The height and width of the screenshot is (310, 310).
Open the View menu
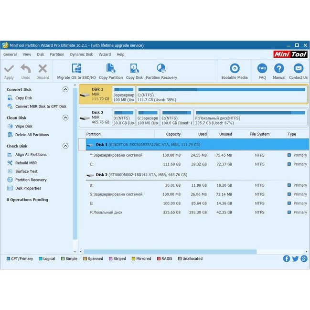(x=27, y=54)
